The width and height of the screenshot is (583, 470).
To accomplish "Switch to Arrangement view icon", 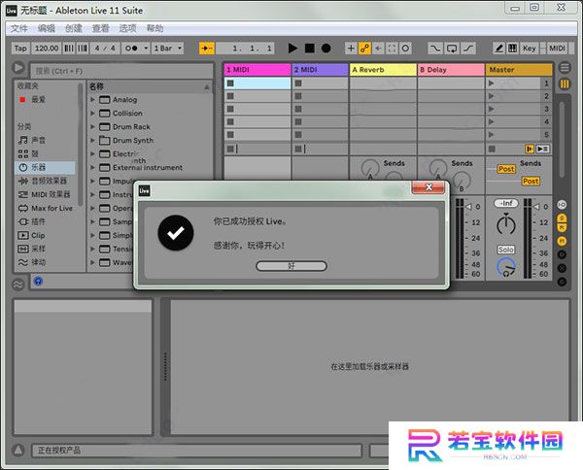I will click(x=565, y=68).
